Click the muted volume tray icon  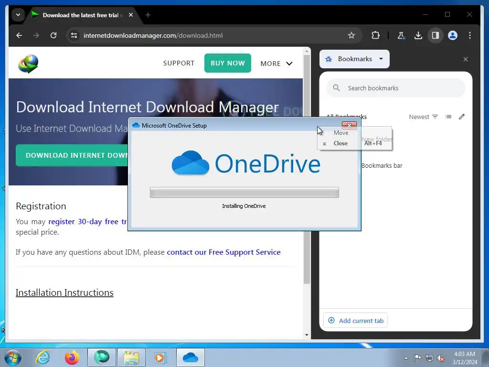click(x=441, y=358)
